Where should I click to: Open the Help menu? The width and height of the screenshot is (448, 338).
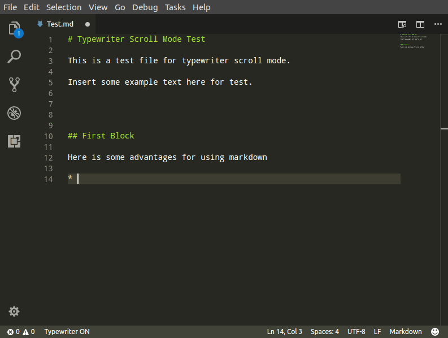[202, 7]
